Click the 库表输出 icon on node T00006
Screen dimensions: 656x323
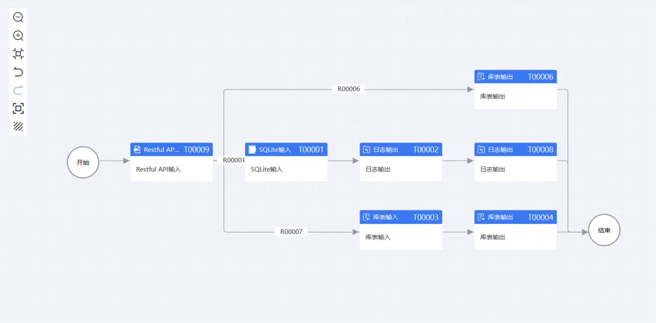tap(482, 77)
